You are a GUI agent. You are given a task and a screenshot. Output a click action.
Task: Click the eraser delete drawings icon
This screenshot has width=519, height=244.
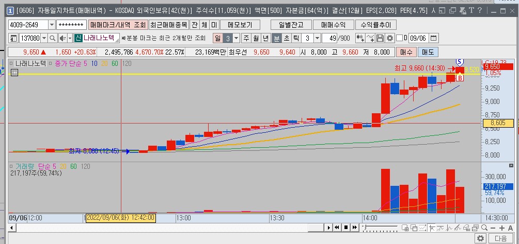[467, 228]
